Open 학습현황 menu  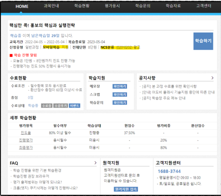pos(82,6)
